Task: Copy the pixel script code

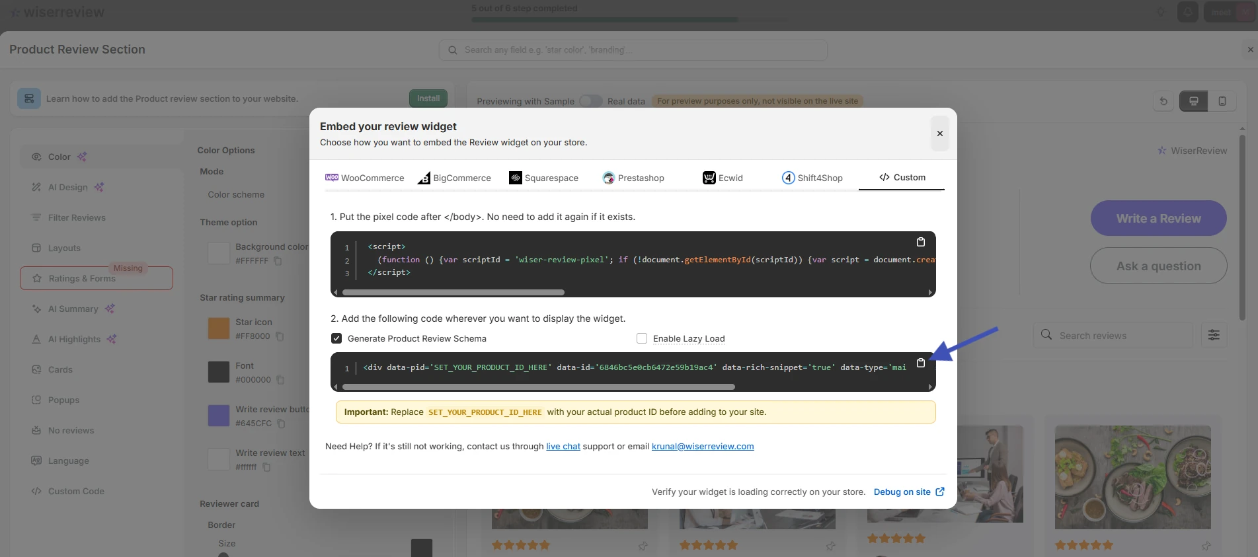Action: (920, 242)
